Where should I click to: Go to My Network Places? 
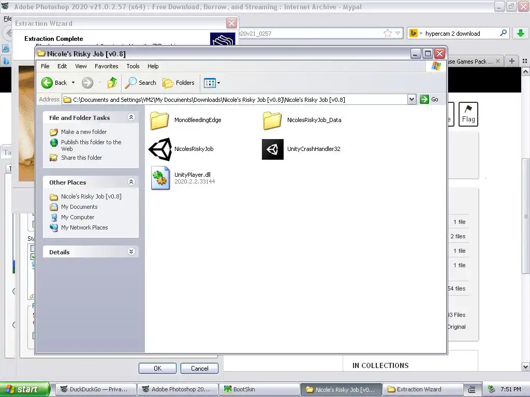click(x=84, y=227)
